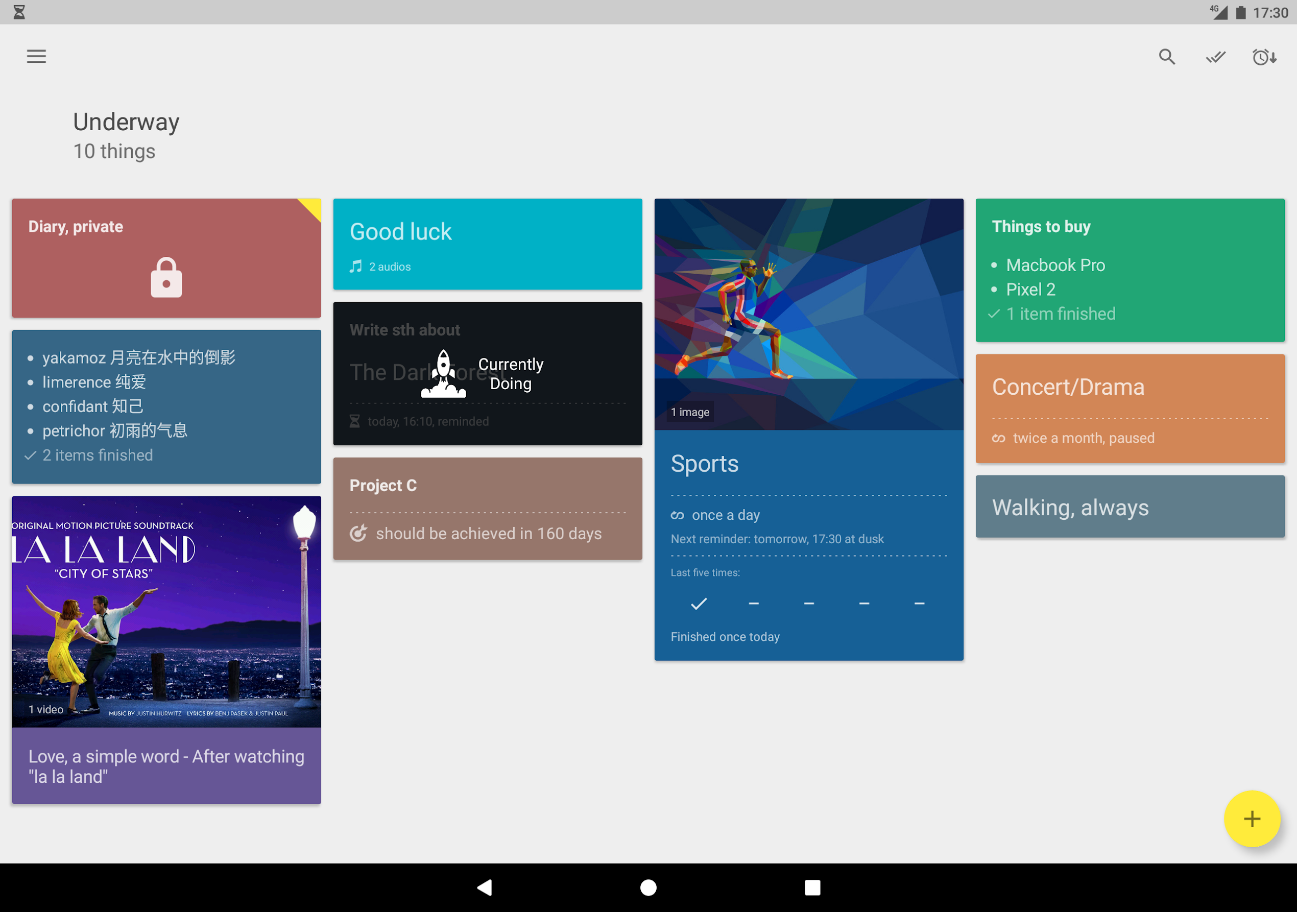The height and width of the screenshot is (912, 1297).
Task: Open the hamburger navigation menu
Action: pos(36,57)
